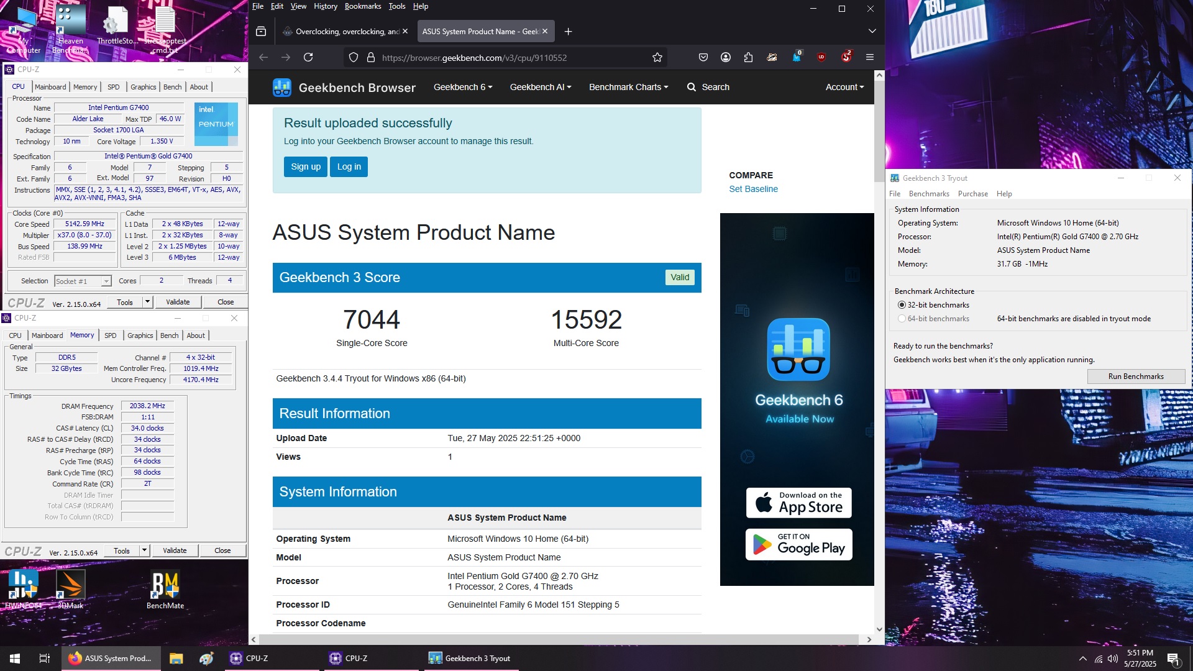Switch to Geekbench 3 Tryout taskbar button

(x=471, y=659)
